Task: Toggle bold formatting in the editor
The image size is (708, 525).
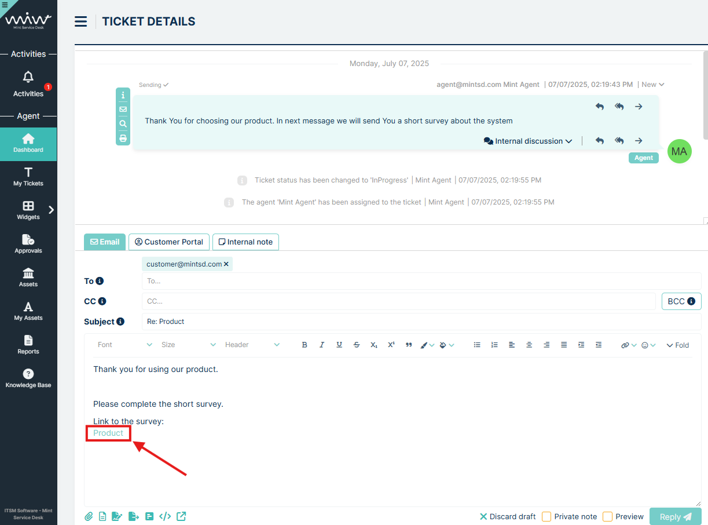Action: [305, 345]
